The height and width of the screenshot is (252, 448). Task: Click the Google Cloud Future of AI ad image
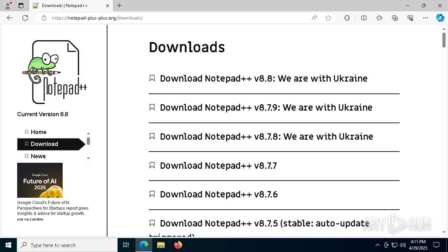click(x=40, y=180)
